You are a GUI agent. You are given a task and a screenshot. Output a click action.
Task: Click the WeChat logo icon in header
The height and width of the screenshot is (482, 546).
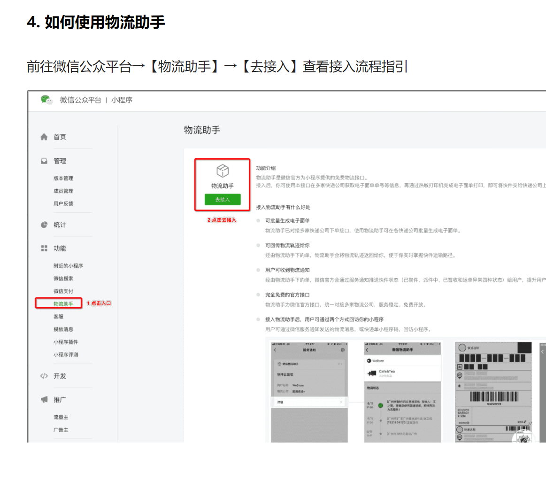(46, 100)
